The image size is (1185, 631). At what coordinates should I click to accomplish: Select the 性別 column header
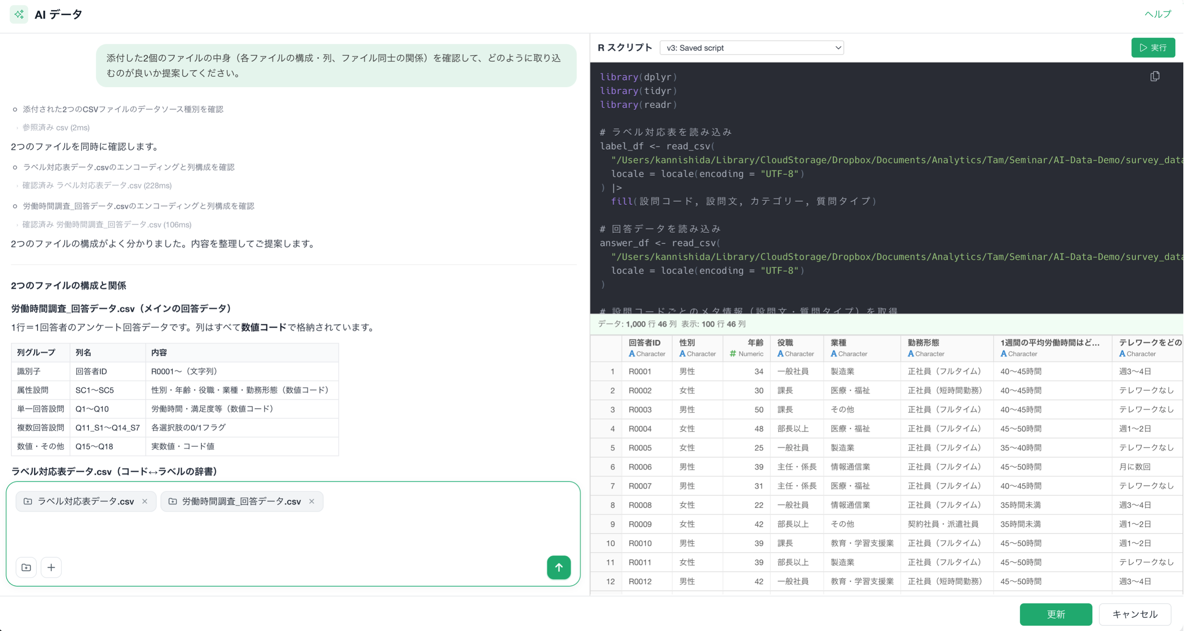(x=697, y=348)
